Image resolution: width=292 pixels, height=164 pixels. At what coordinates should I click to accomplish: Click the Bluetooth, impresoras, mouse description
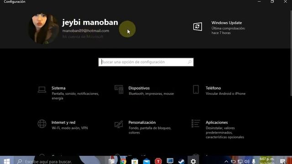click(x=151, y=93)
